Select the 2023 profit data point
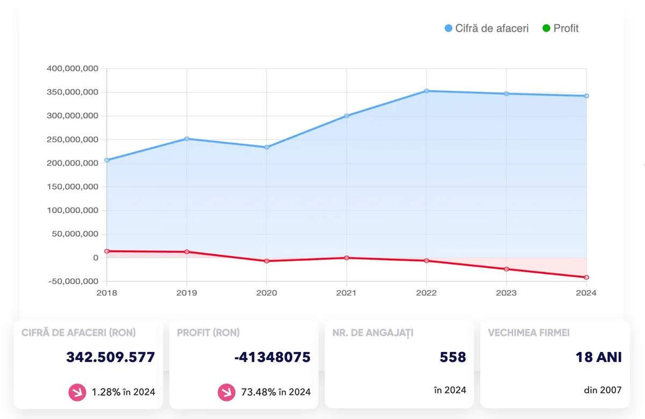This screenshot has height=419, width=645. pos(506,269)
